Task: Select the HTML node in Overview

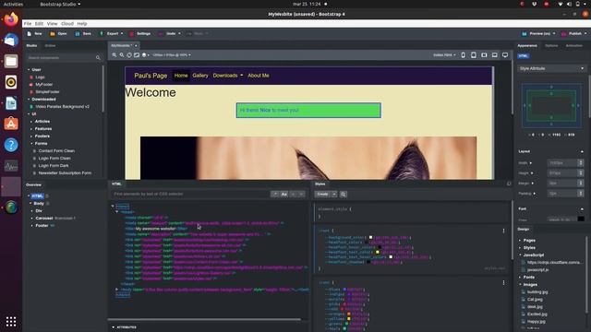Action: point(37,196)
